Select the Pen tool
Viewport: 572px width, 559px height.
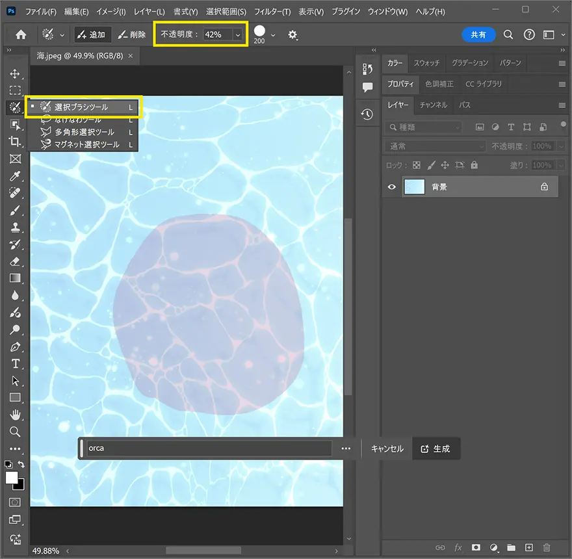(x=14, y=346)
